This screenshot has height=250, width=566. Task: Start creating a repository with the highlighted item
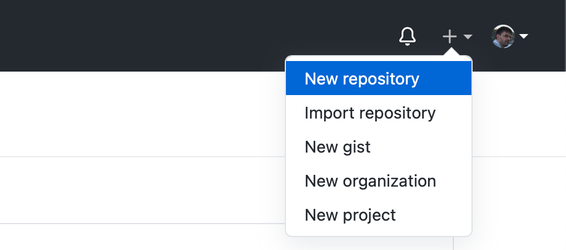pos(379,78)
